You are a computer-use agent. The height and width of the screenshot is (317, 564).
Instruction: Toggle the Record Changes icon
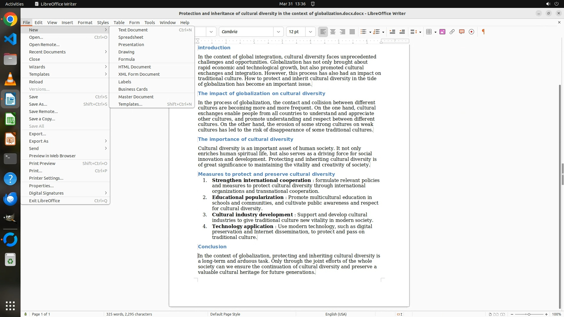tap(471, 32)
